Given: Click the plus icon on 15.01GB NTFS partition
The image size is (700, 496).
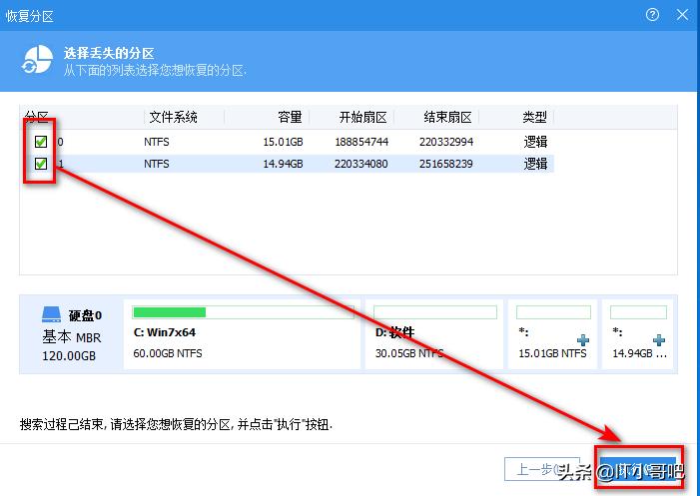Looking at the screenshot, I should (583, 340).
